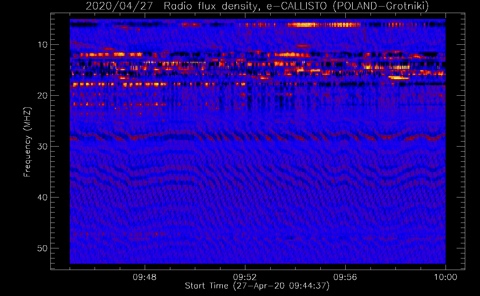
Task: Click the 09:48 time tick label
Action: click(144, 277)
